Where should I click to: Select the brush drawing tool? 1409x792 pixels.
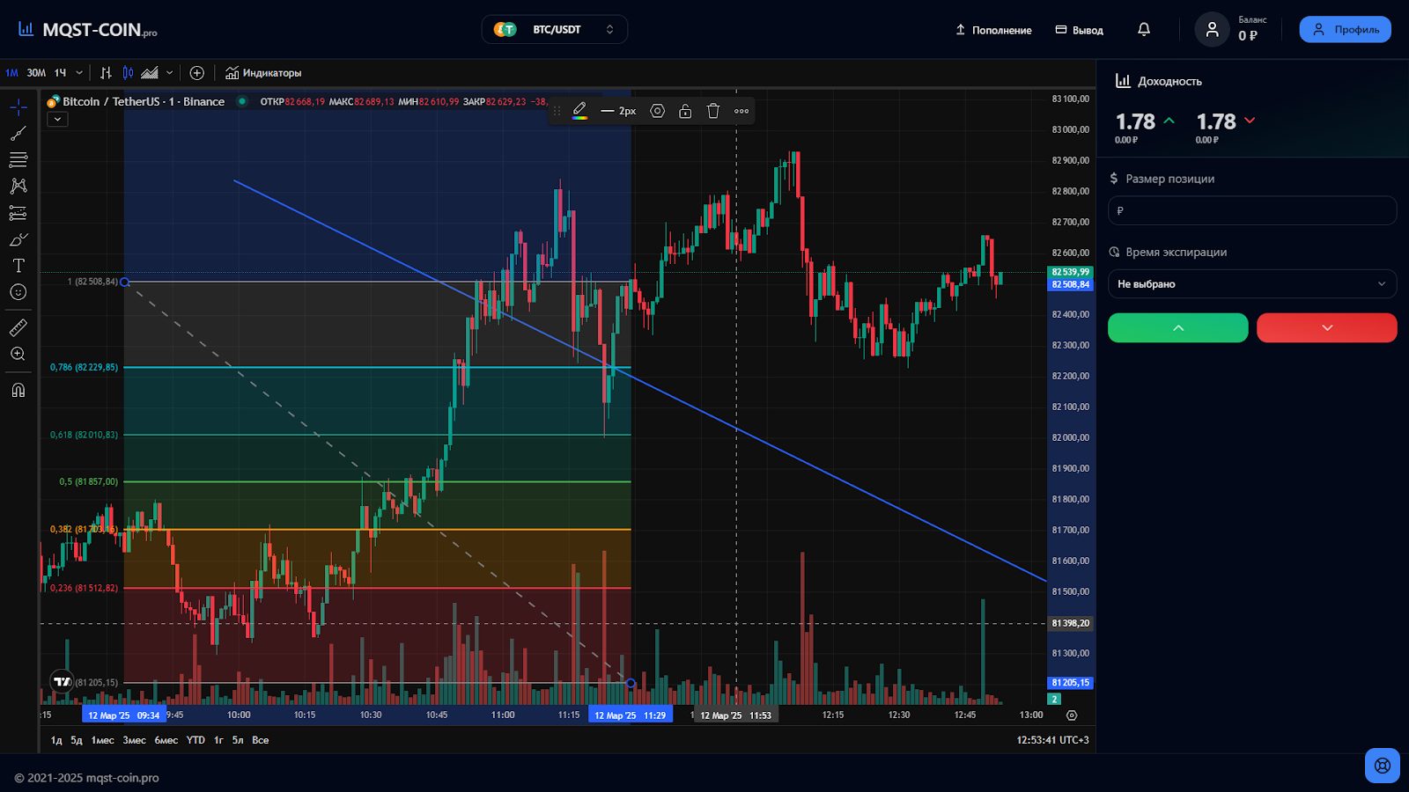[18, 239]
